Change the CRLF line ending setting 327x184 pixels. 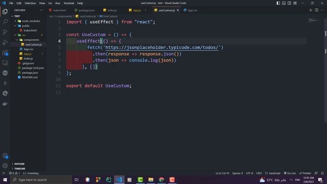pos(259,173)
